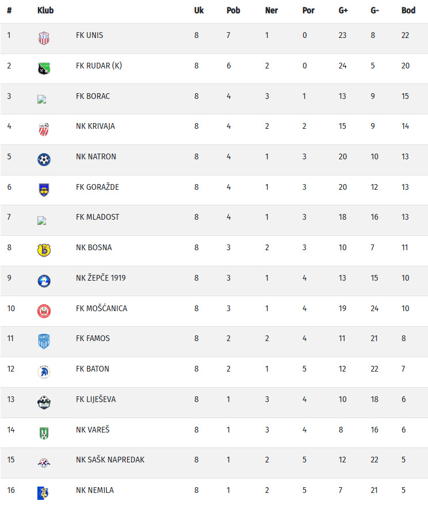Sort table by Bod column header
Viewport: 428px width, 505px height.
408,10
